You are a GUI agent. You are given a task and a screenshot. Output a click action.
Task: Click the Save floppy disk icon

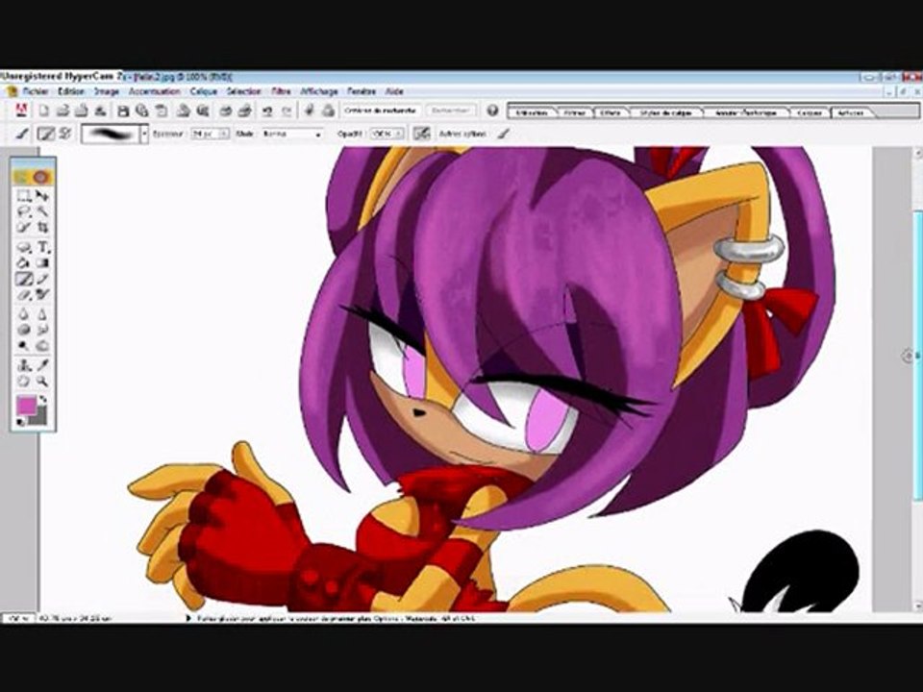pos(123,110)
